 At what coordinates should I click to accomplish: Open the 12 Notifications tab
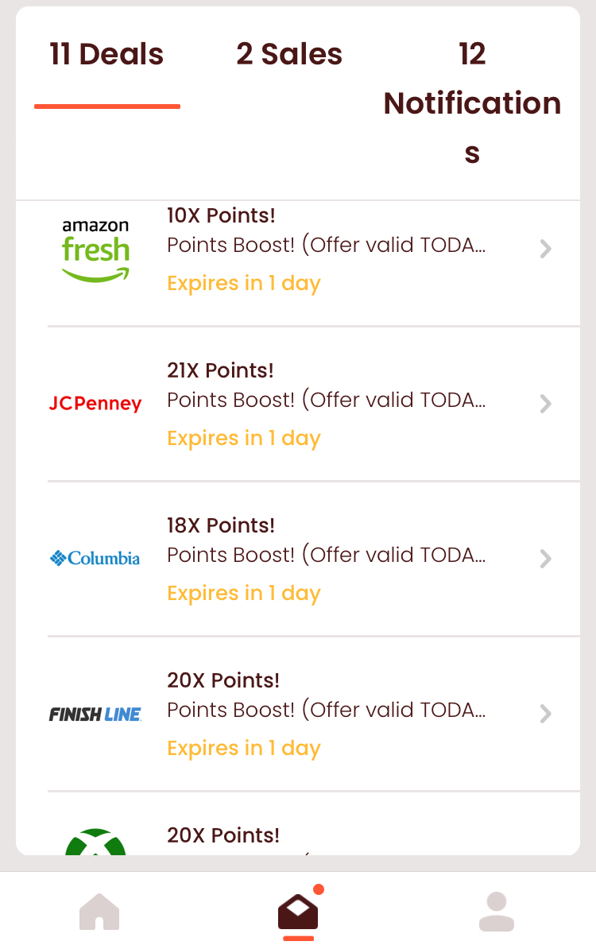[472, 103]
